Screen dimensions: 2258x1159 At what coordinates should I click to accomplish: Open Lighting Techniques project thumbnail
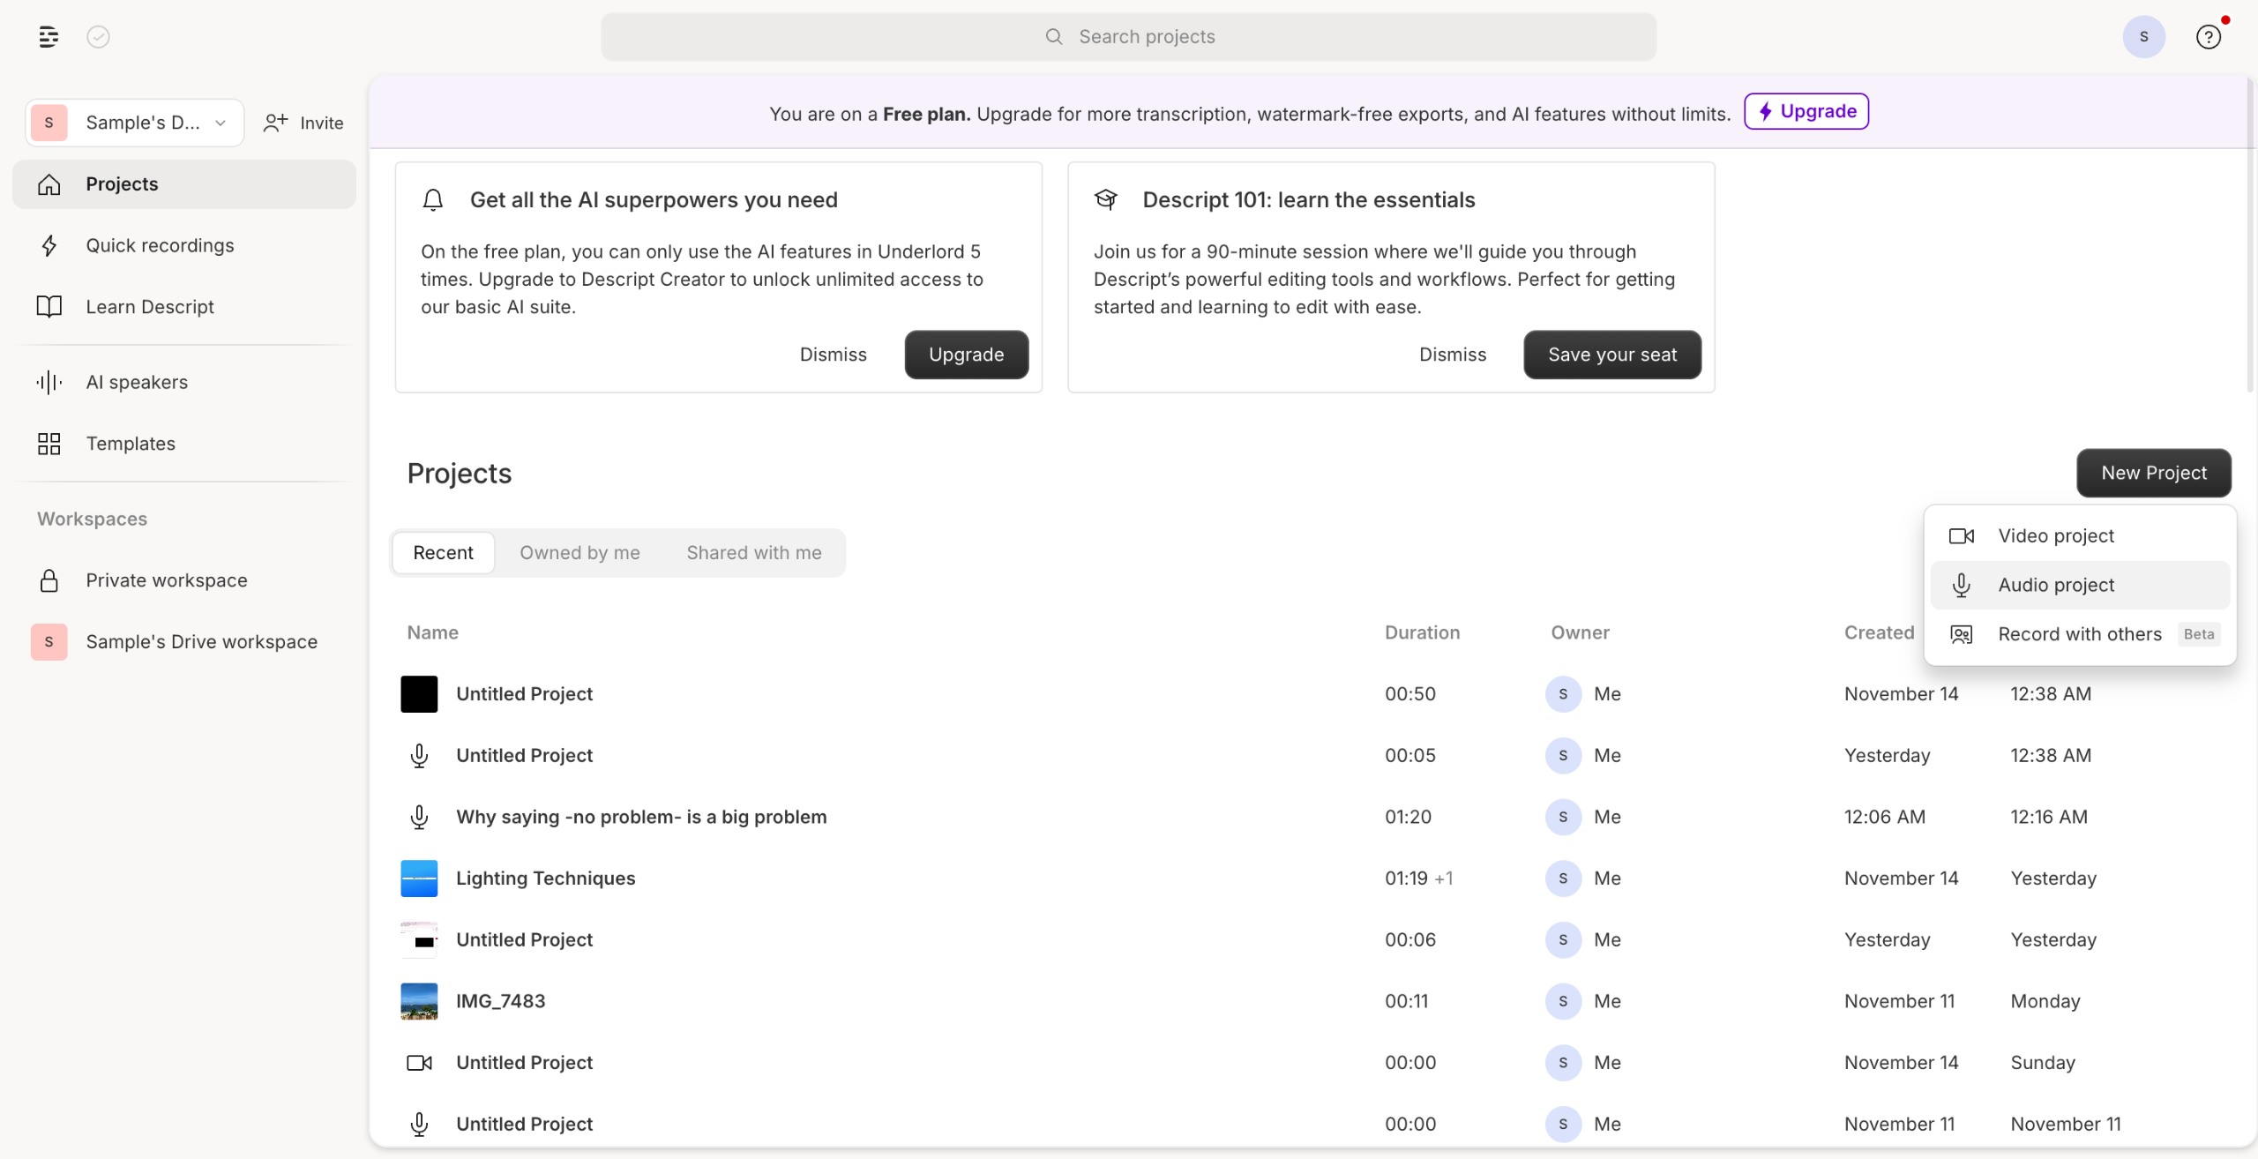419,879
